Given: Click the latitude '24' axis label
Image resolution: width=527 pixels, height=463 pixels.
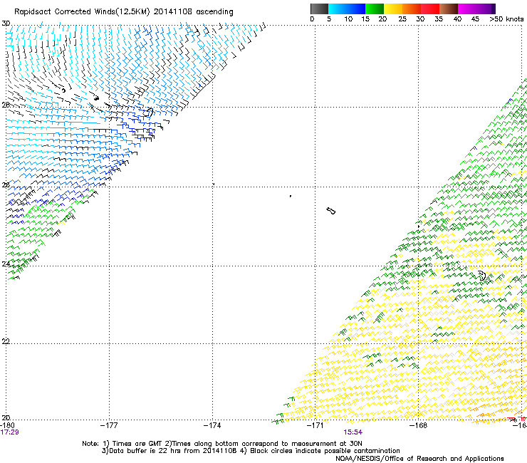Looking at the screenshot, I should pyautogui.click(x=6, y=264).
